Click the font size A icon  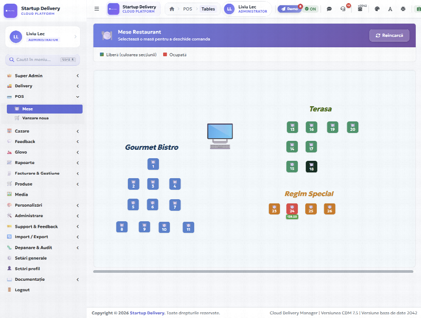pyautogui.click(x=390, y=9)
